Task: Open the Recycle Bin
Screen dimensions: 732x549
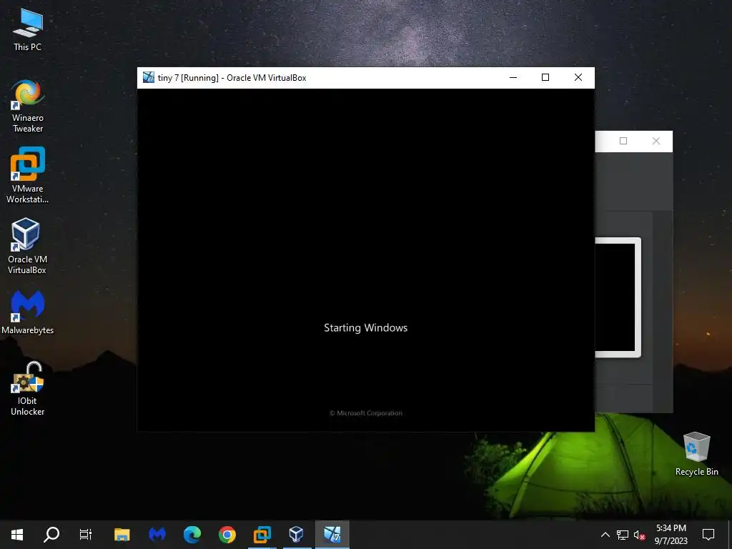Action: [x=696, y=454]
